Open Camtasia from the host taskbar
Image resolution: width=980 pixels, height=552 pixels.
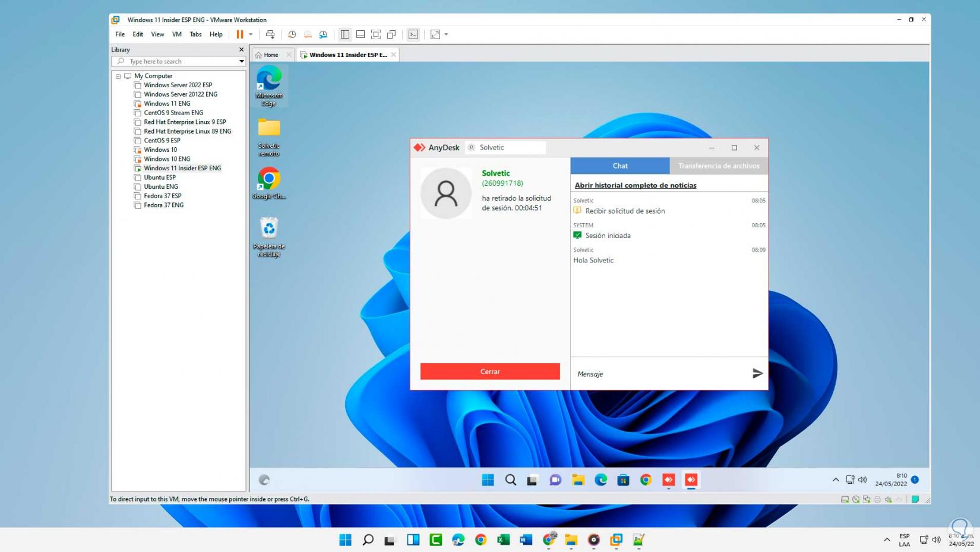point(435,540)
